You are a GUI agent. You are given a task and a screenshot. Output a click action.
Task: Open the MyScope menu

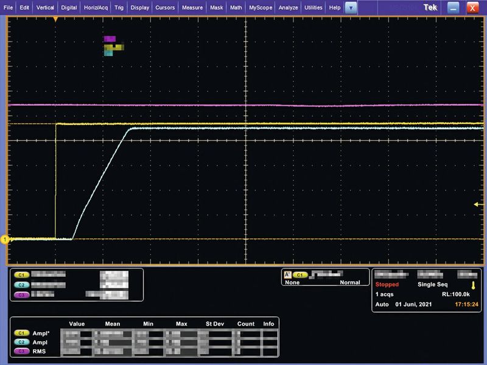click(261, 8)
